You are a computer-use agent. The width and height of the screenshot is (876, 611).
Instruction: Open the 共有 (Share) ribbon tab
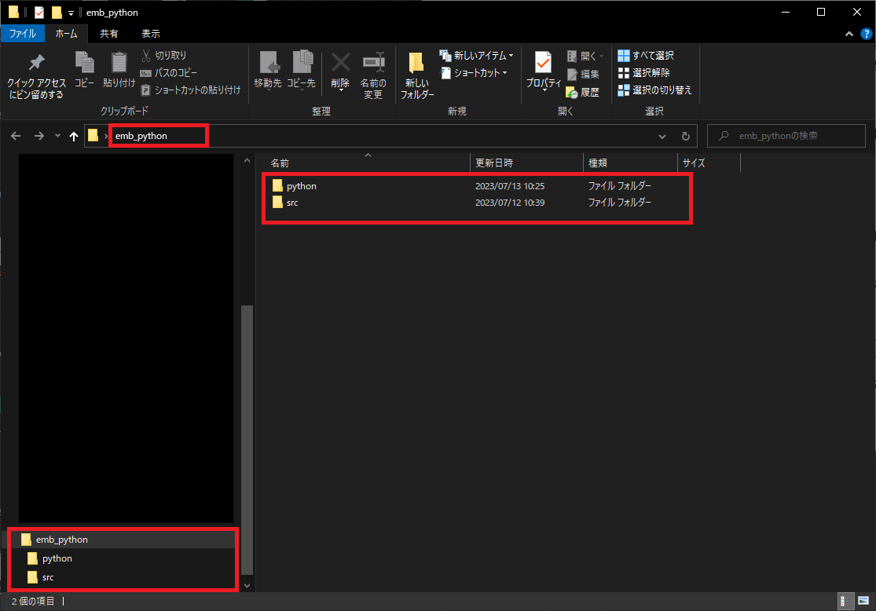[x=109, y=34]
